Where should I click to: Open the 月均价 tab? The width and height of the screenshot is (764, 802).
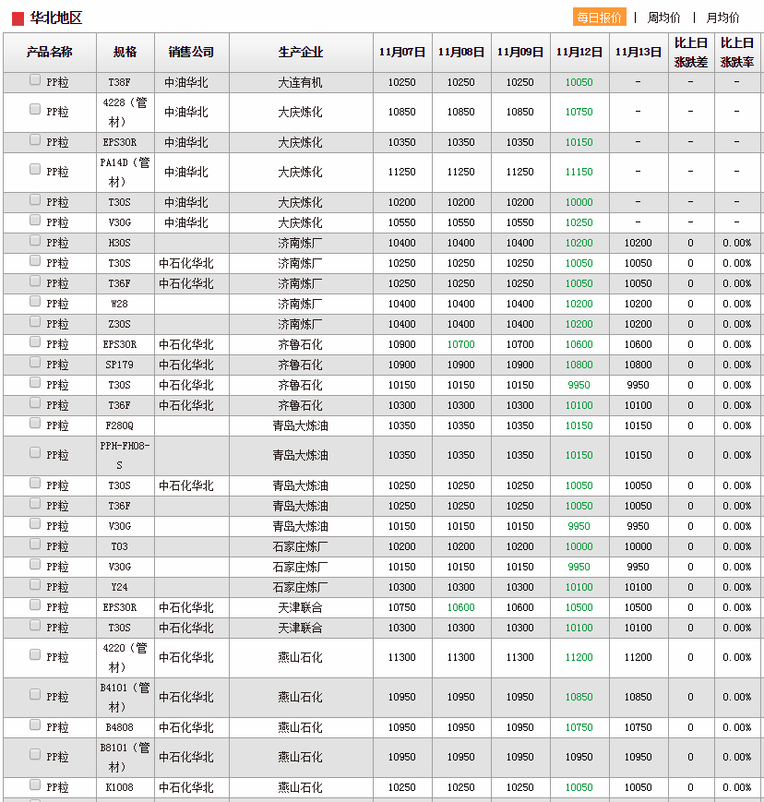722,18
